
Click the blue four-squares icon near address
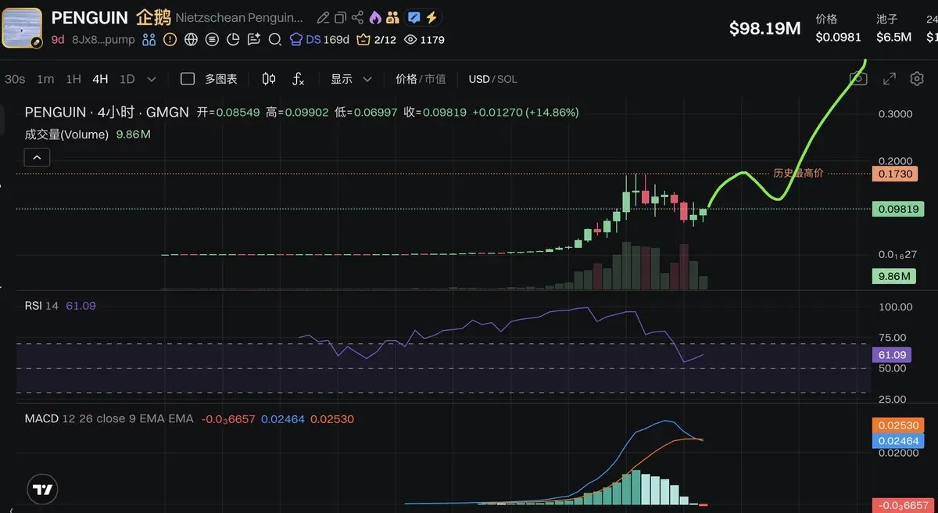(x=149, y=39)
